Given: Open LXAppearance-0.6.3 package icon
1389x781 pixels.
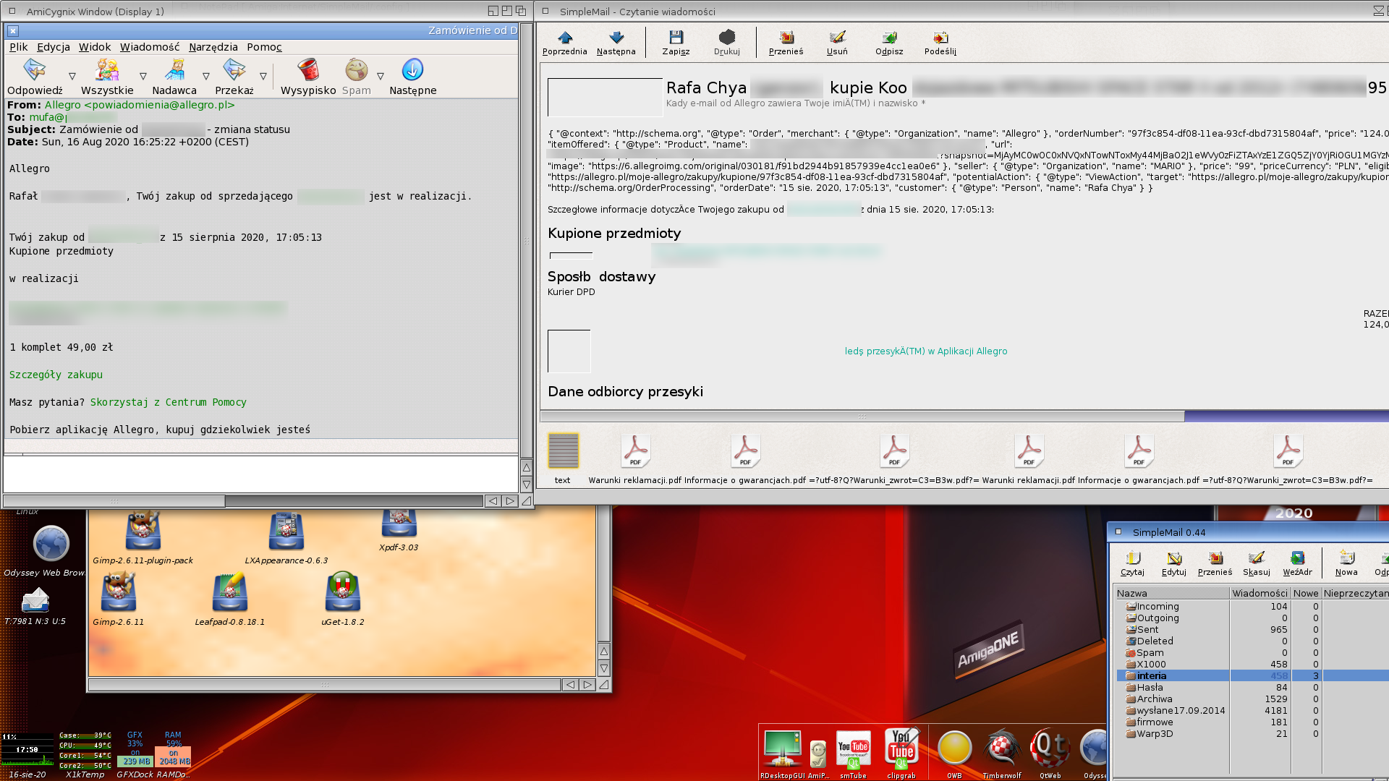Looking at the screenshot, I should tap(286, 532).
